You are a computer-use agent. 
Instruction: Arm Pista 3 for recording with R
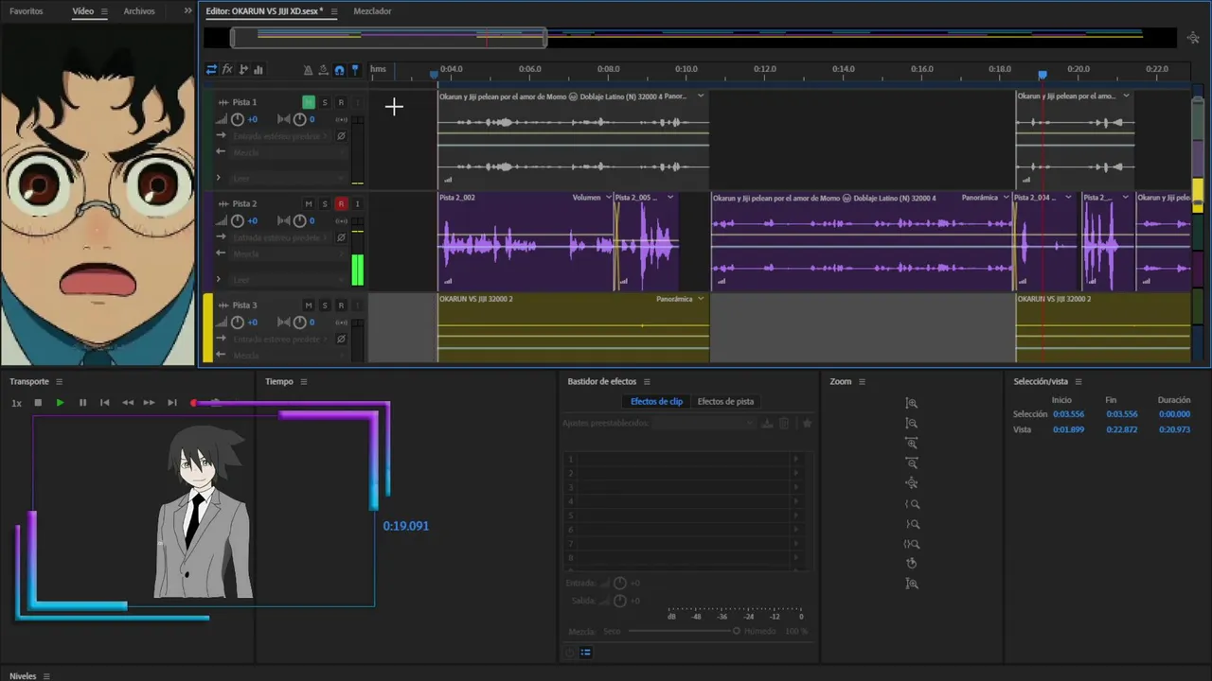[341, 305]
